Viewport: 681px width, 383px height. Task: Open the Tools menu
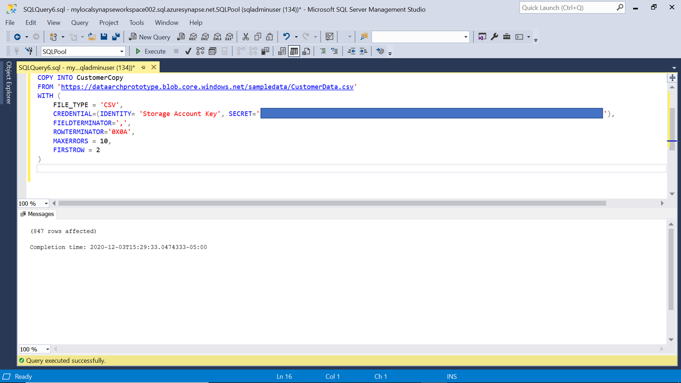[x=136, y=22]
